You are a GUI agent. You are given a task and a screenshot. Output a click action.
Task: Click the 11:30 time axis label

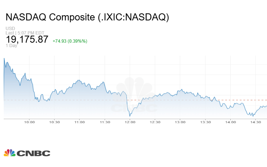(105, 122)
